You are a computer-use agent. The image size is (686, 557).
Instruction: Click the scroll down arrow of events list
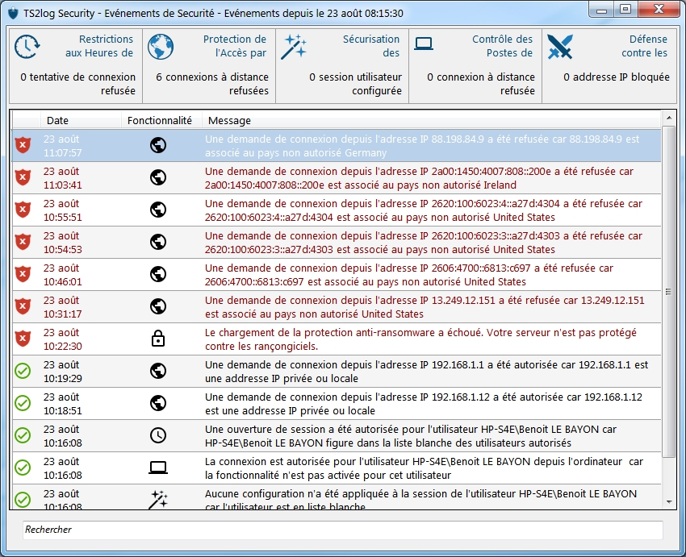coord(668,502)
